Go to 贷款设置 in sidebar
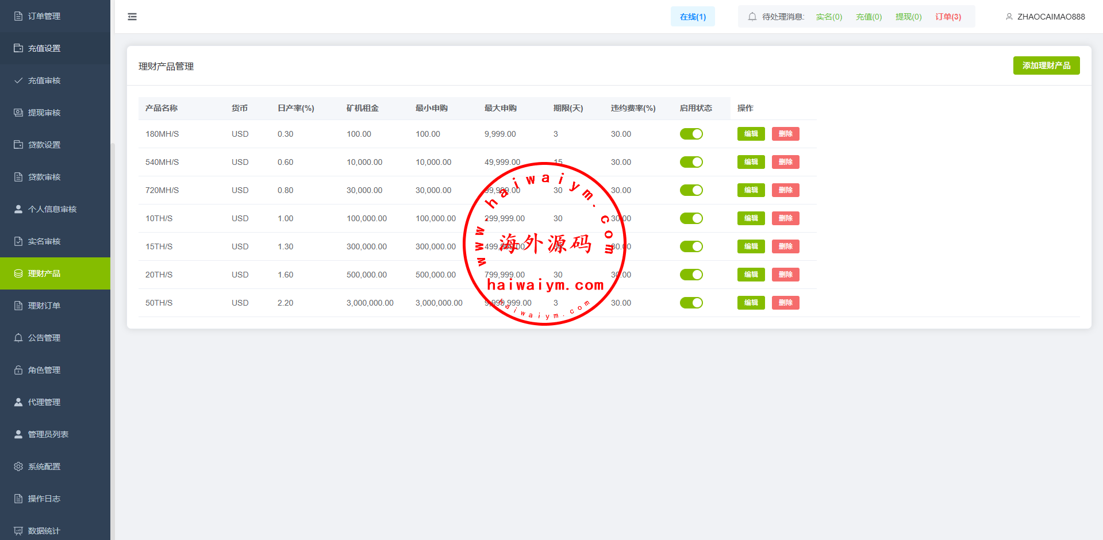Screen dimensions: 1103x540 (44, 145)
